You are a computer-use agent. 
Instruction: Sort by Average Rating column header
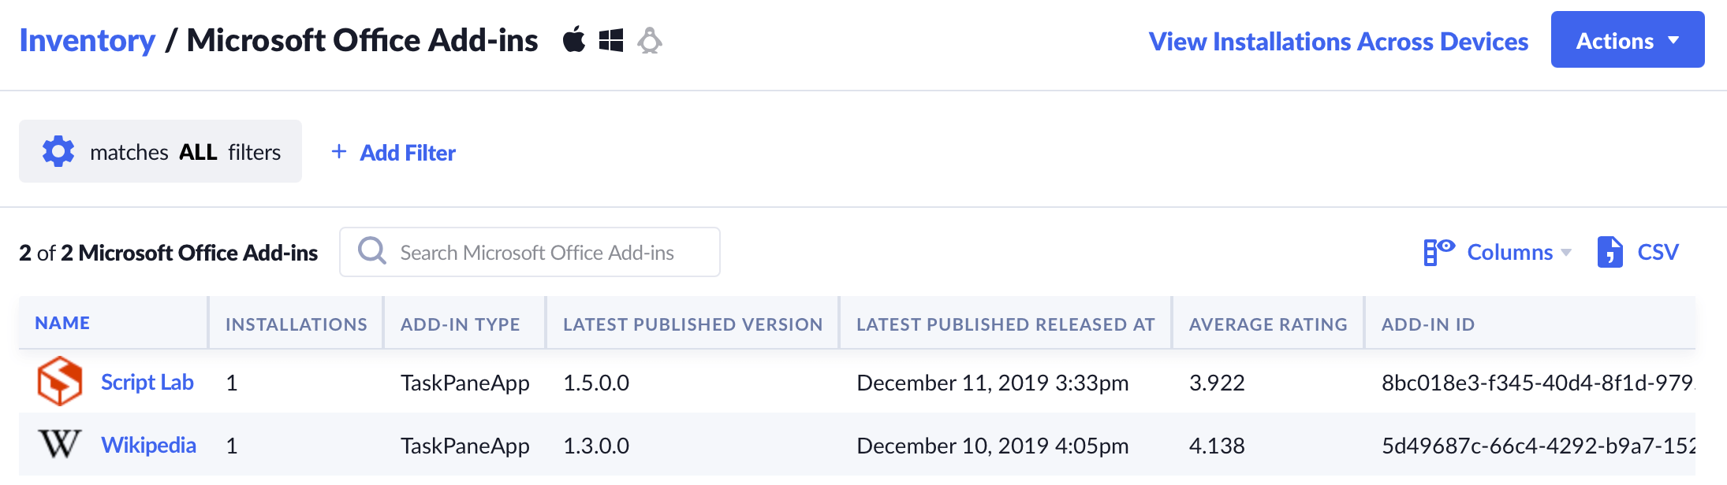coord(1267,324)
